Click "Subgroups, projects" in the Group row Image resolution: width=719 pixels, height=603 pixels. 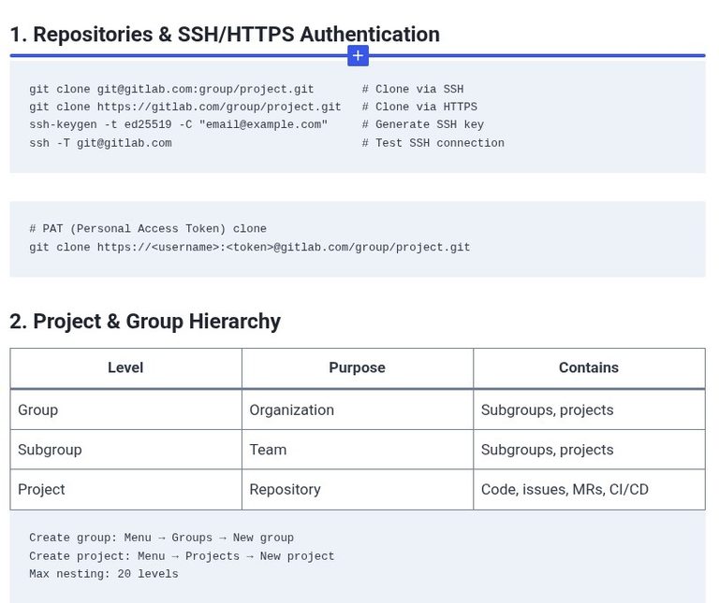(x=589, y=409)
